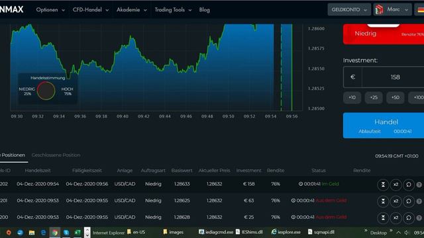Select the open Positionen tab
The image size is (424, 238).
(x=13, y=155)
